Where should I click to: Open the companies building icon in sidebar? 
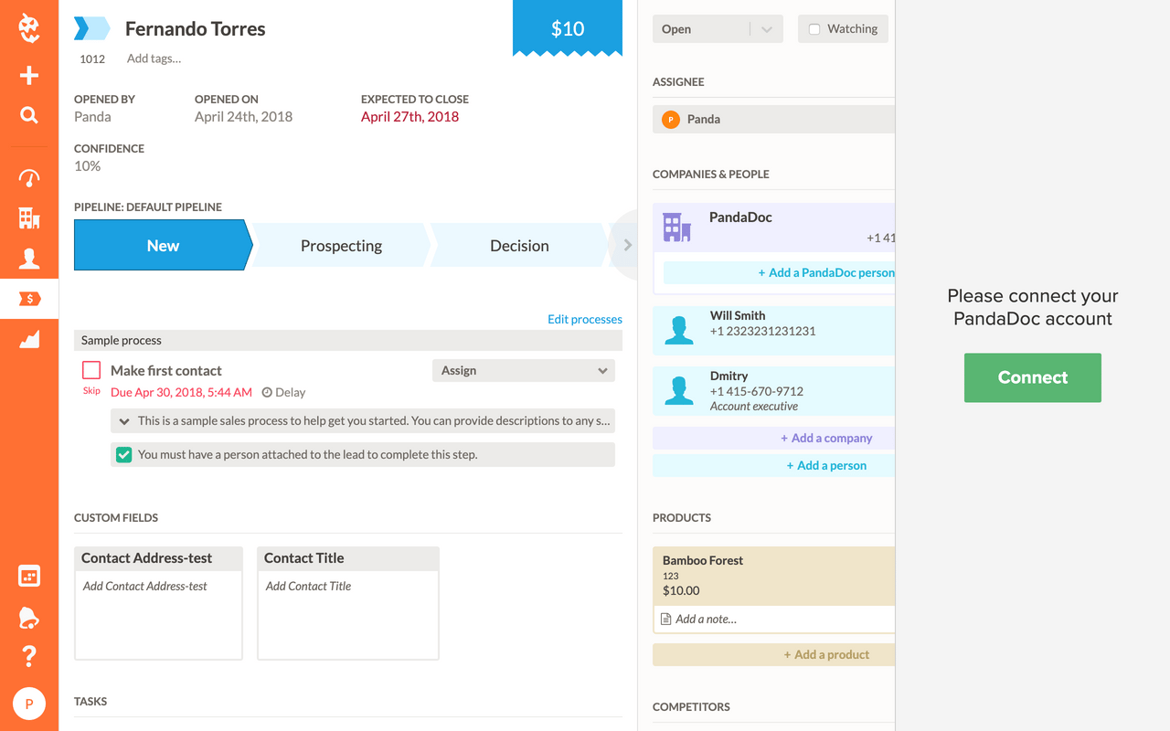point(29,217)
